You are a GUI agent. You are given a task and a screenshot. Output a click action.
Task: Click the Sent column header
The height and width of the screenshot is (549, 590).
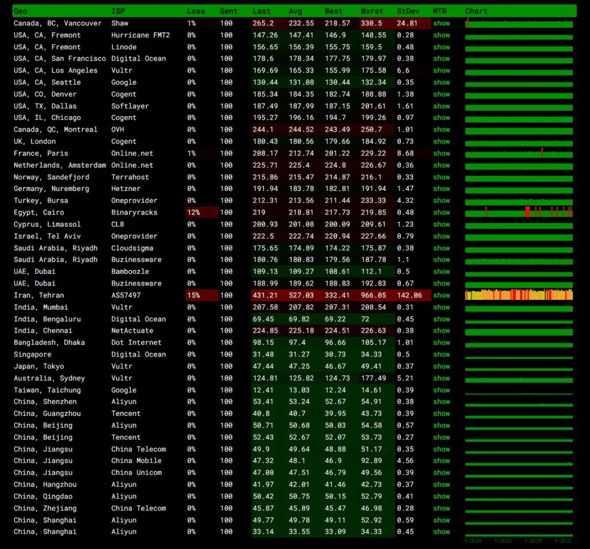click(x=229, y=12)
